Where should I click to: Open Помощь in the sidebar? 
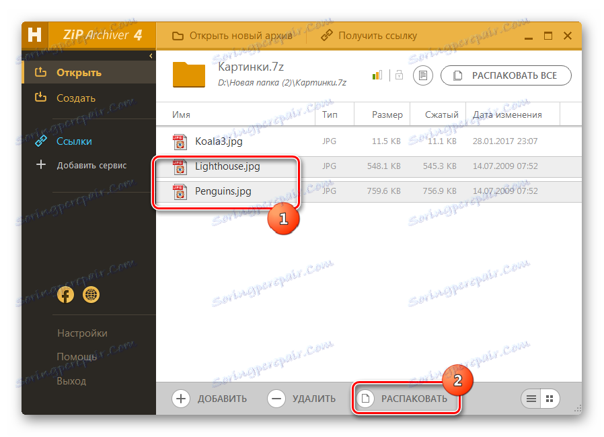point(77,357)
